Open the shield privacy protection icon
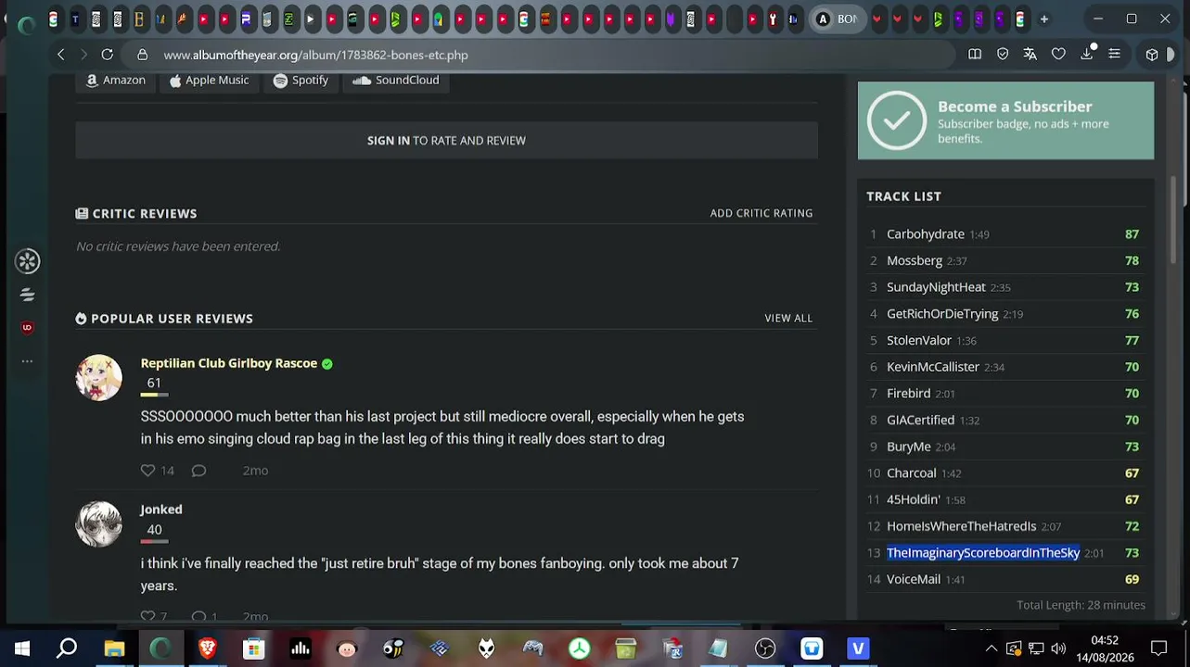The image size is (1190, 667). (x=1003, y=55)
